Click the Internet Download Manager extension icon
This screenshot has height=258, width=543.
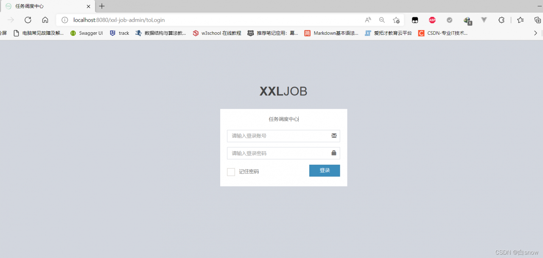tap(467, 20)
